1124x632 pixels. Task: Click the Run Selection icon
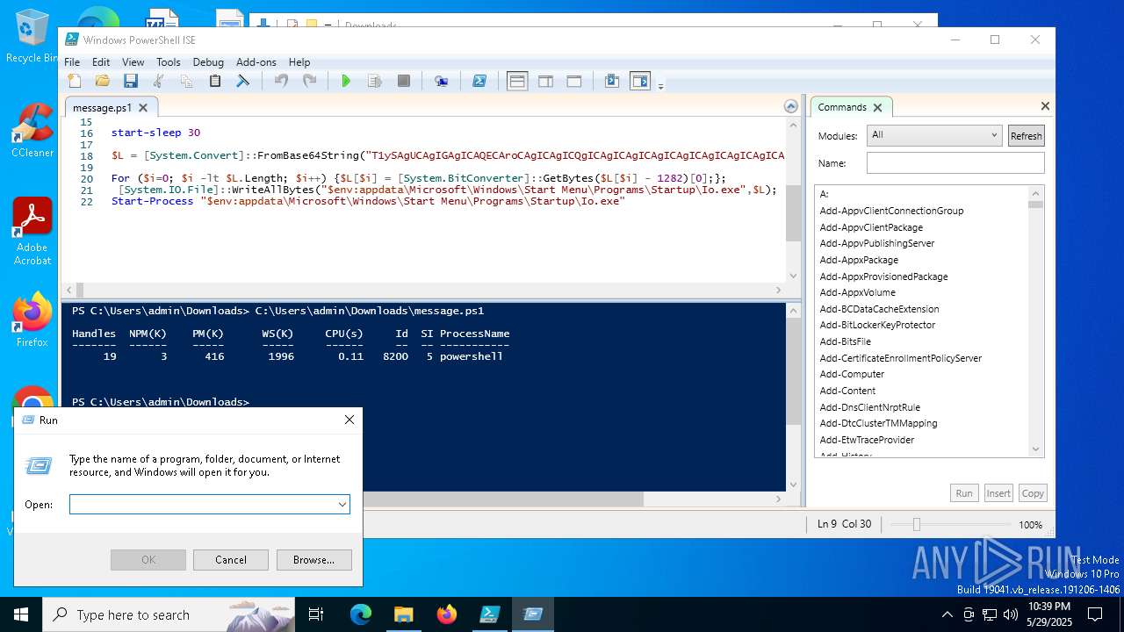[375, 81]
